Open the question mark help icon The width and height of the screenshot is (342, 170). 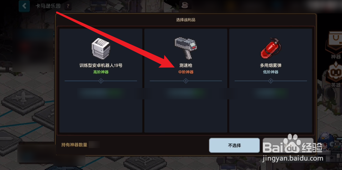68,6
